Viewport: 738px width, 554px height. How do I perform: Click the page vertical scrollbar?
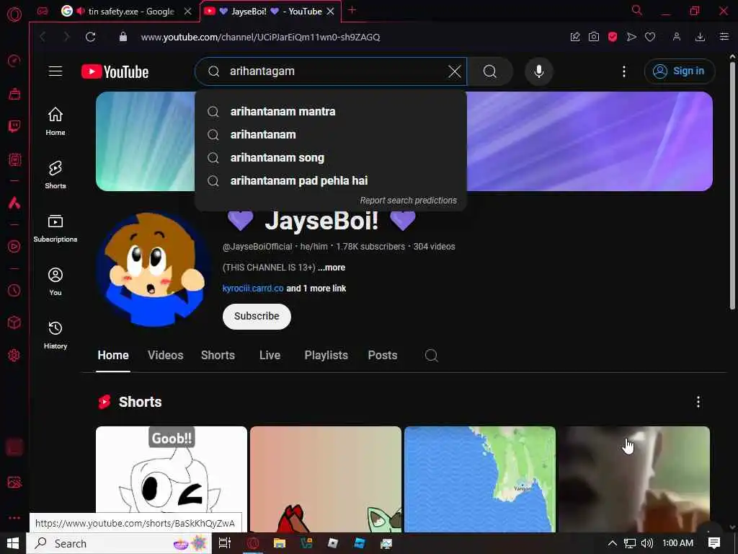coord(732,185)
